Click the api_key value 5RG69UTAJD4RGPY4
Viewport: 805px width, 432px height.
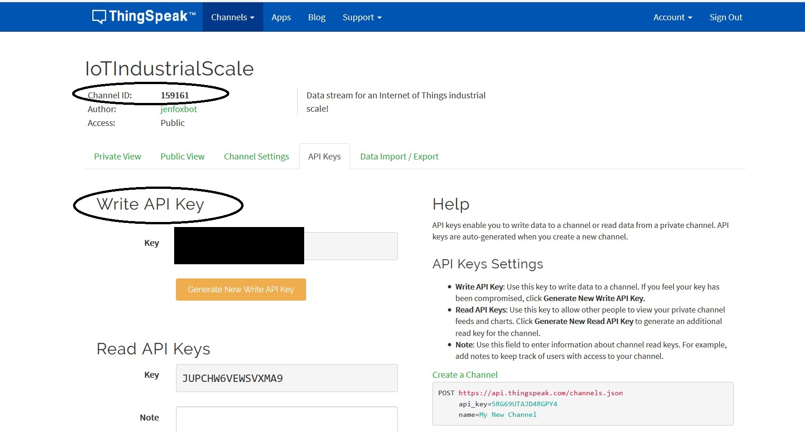[x=524, y=404]
